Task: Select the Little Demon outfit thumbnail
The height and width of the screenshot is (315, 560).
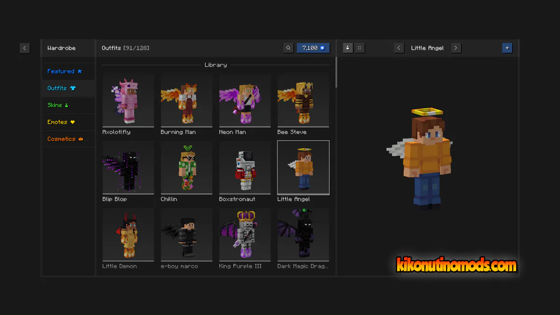Action: (128, 235)
